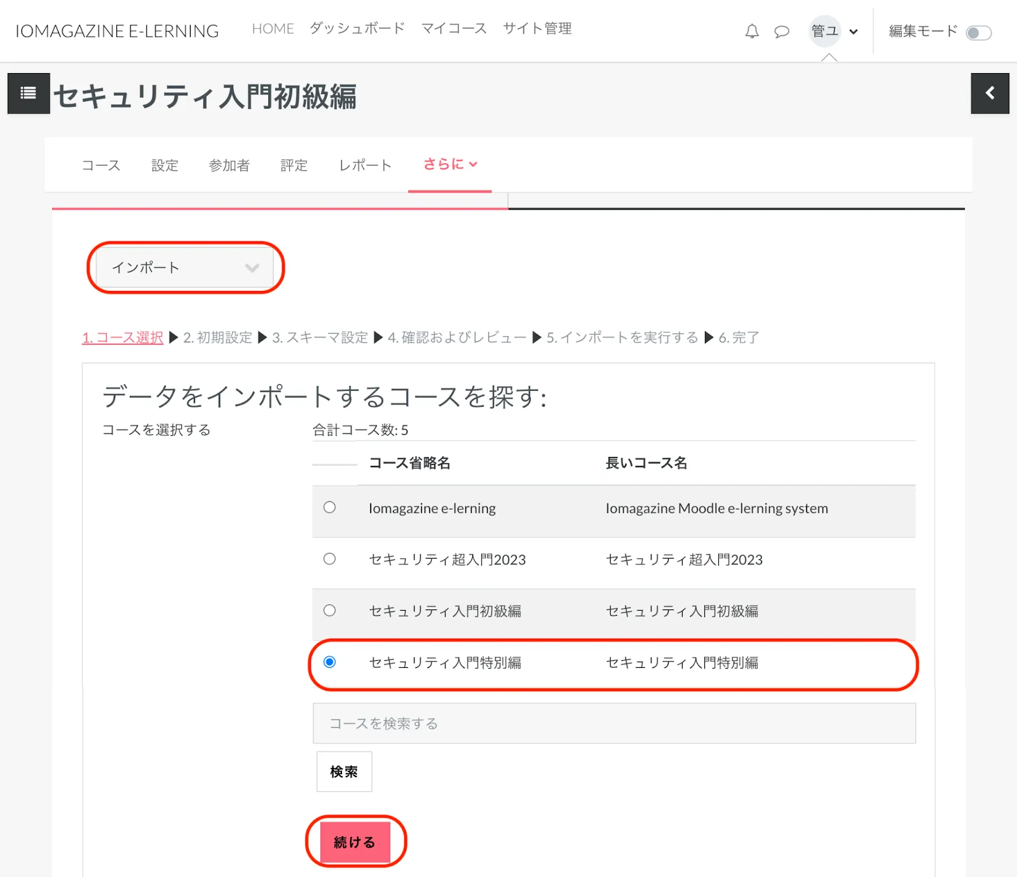Toggle the 編集モード switch
1017x877 pixels.
(x=978, y=32)
